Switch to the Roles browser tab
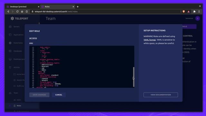The height and width of the screenshot is (116, 206). [47, 7]
